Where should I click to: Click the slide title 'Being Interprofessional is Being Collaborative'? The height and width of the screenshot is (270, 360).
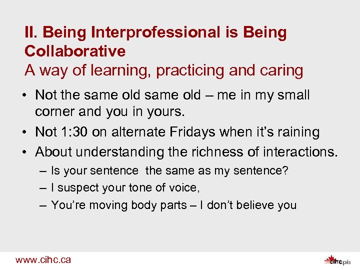click(155, 33)
